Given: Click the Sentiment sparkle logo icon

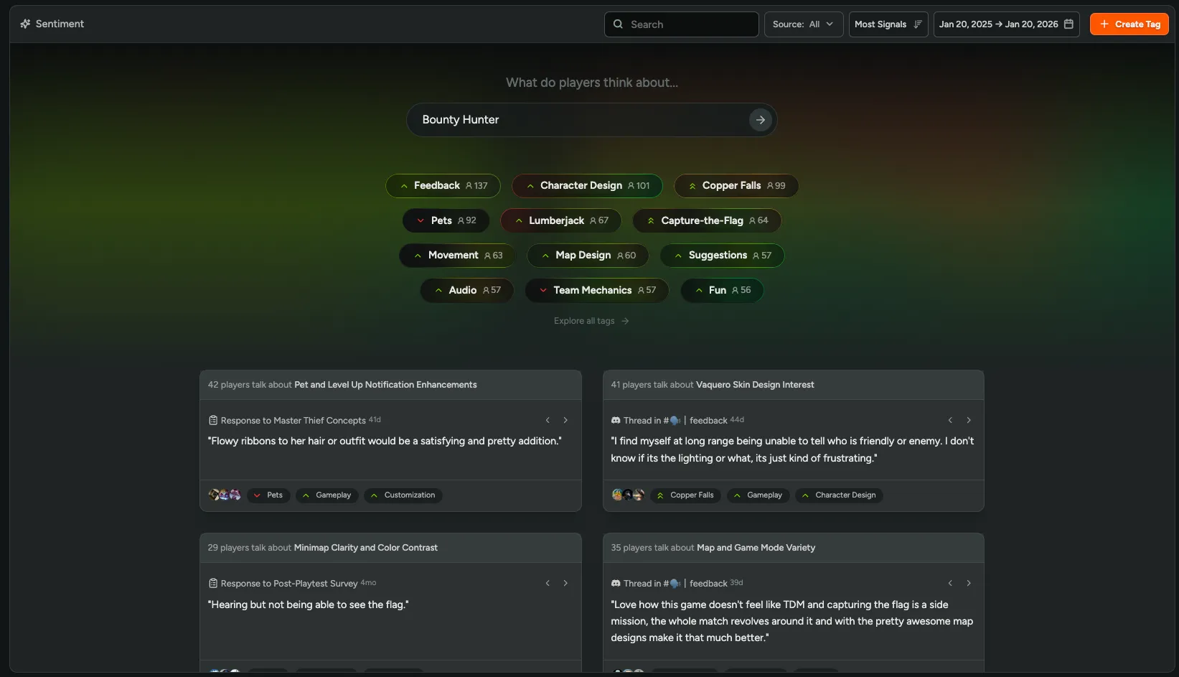Looking at the screenshot, I should tap(25, 24).
